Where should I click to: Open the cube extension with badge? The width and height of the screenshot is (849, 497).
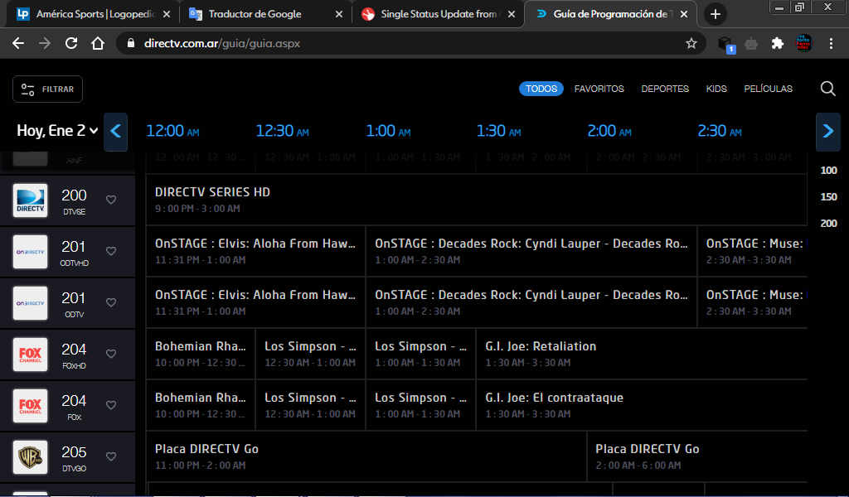725,45
